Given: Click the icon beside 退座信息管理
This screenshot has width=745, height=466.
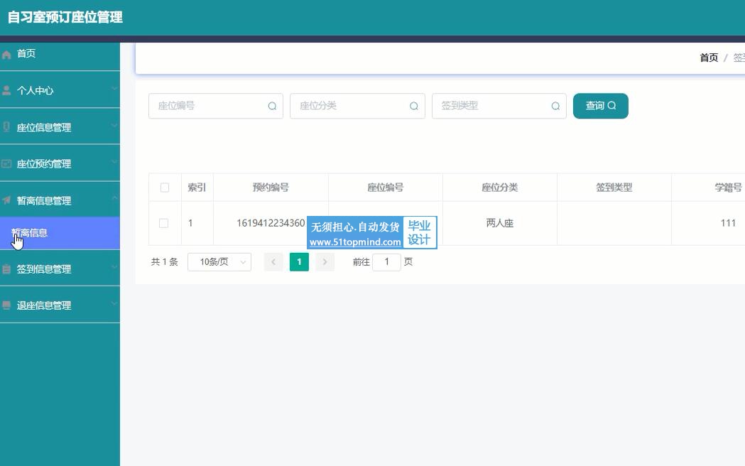Looking at the screenshot, I should (6, 305).
